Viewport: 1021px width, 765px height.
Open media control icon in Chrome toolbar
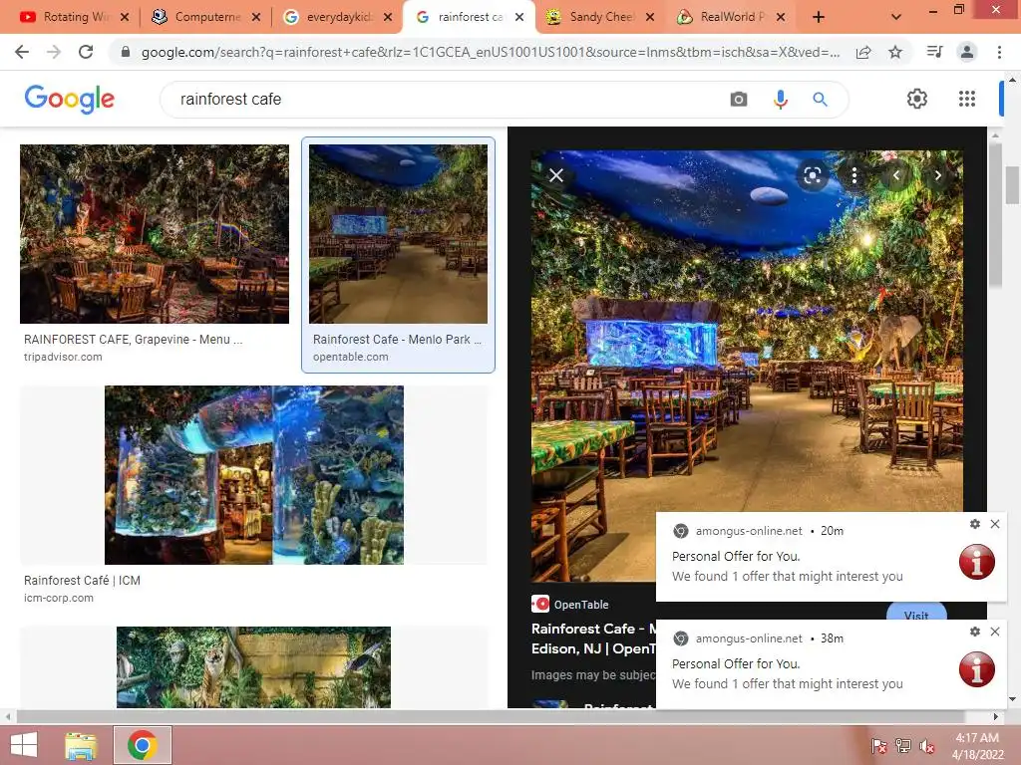934,52
